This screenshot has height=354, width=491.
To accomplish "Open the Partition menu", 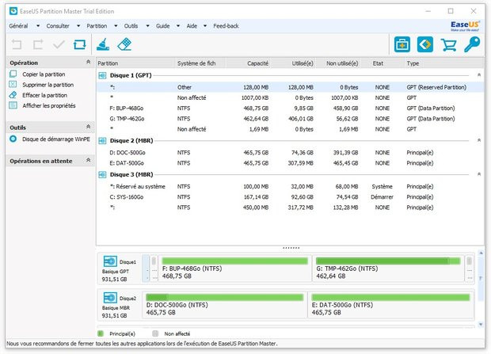I will tap(97, 26).
